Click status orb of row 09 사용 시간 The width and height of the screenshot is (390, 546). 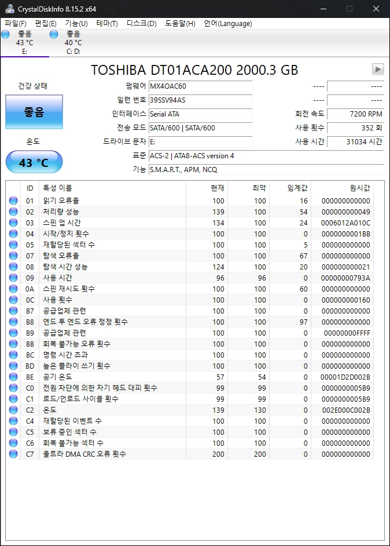13,278
